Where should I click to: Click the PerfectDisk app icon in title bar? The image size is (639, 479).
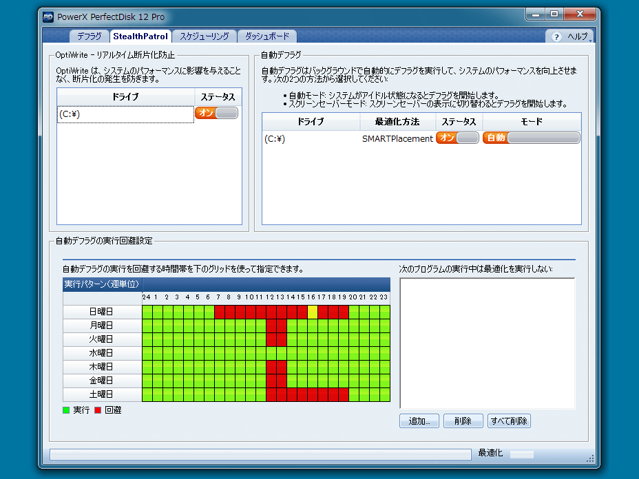click(x=48, y=17)
